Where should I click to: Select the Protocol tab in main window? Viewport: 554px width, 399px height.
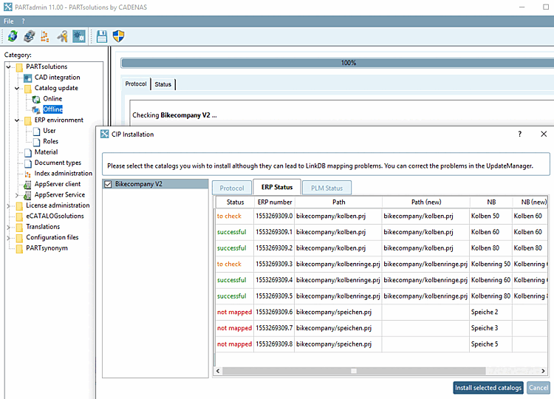[136, 83]
